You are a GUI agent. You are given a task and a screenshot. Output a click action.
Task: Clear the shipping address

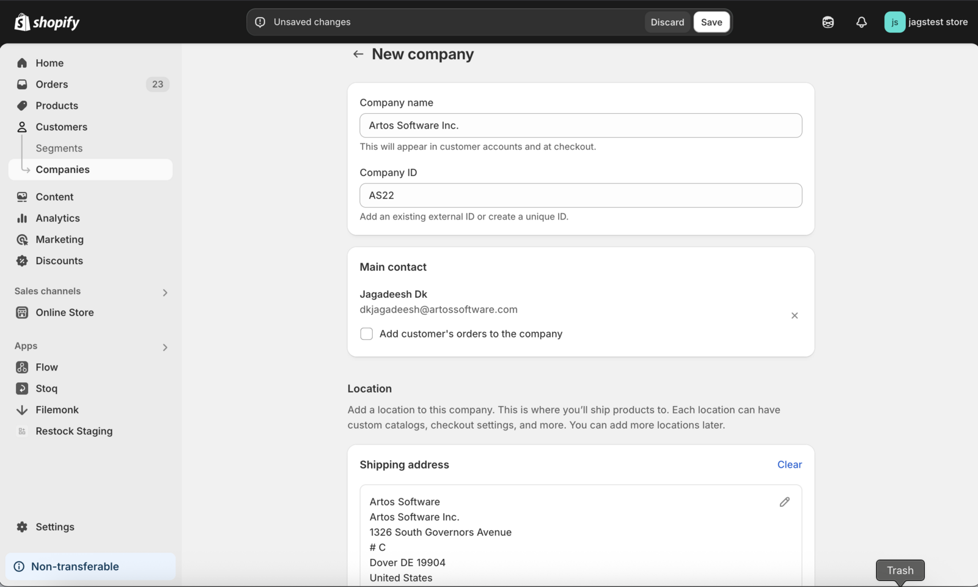pos(790,465)
